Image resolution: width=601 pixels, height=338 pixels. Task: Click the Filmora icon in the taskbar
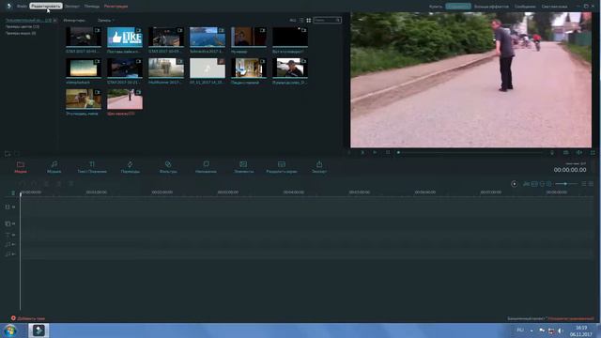[x=39, y=330]
